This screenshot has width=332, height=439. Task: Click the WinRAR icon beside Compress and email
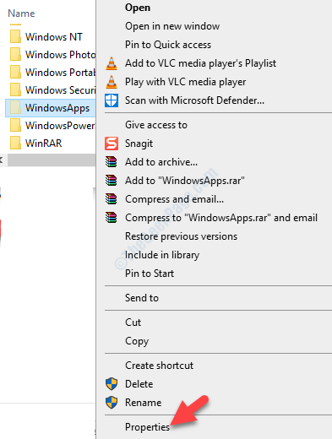(x=112, y=199)
